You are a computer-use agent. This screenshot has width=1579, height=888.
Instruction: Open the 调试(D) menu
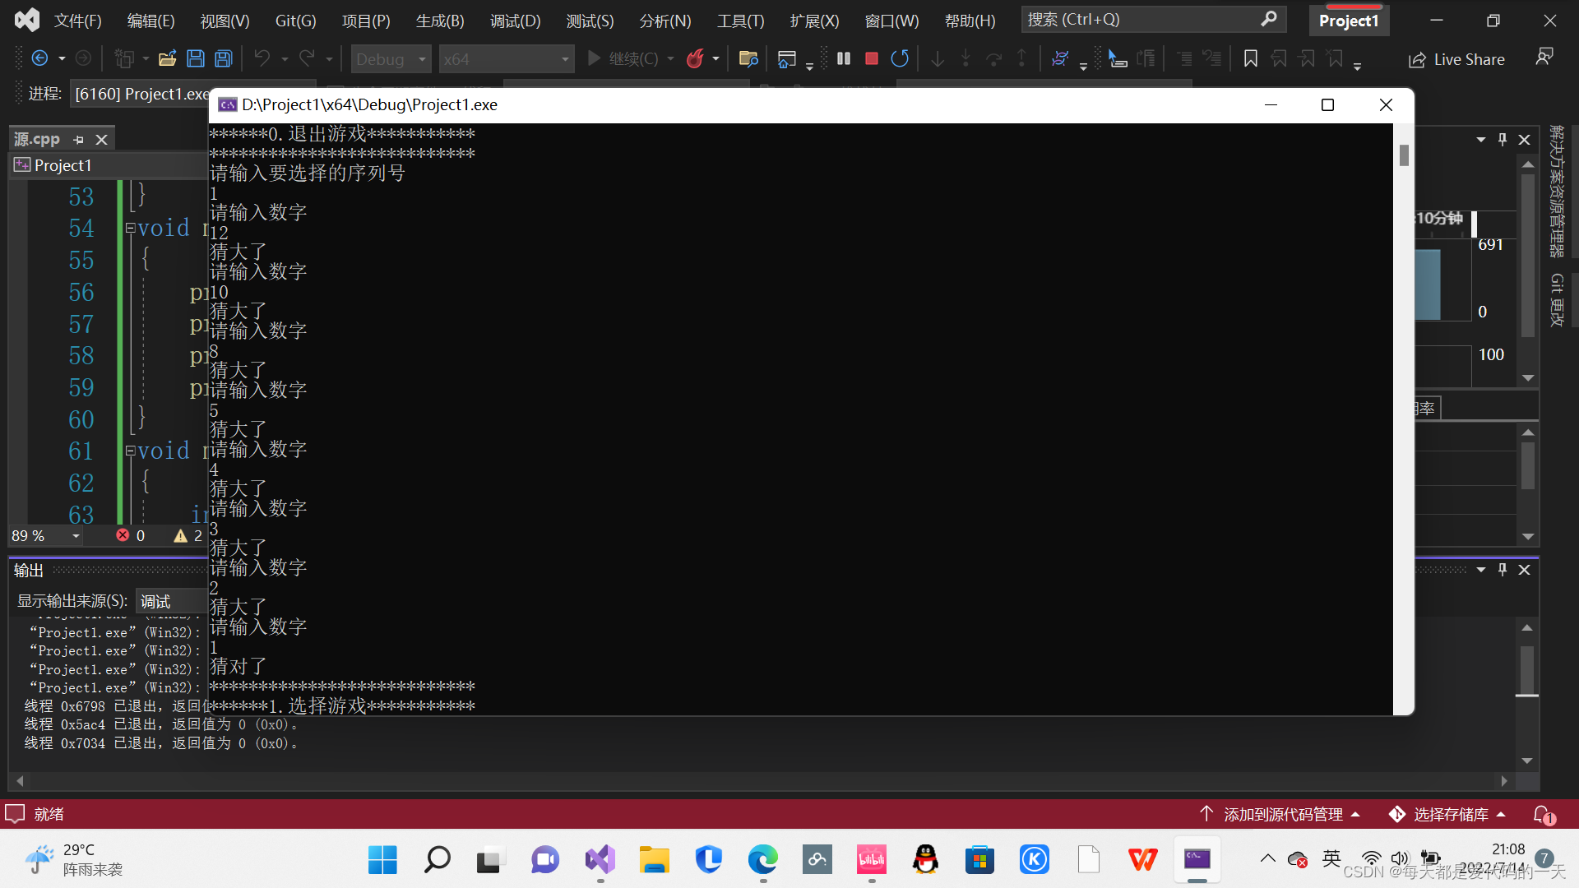pyautogui.click(x=515, y=21)
